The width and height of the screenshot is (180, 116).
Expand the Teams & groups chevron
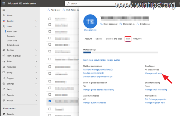coord(36,56)
